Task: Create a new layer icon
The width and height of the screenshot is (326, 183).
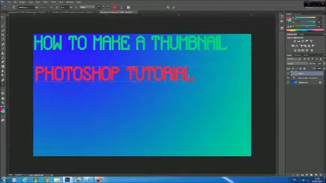Action: point(316,175)
